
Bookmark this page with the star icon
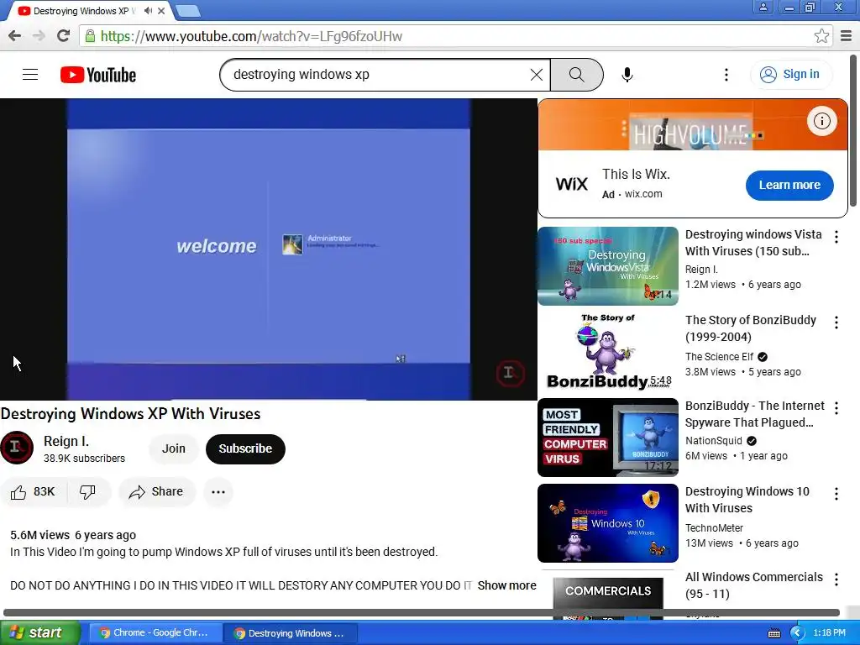(821, 36)
